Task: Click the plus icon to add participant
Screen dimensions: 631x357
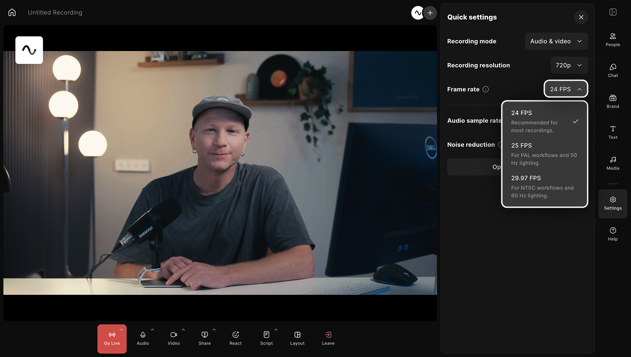Action: [x=430, y=13]
